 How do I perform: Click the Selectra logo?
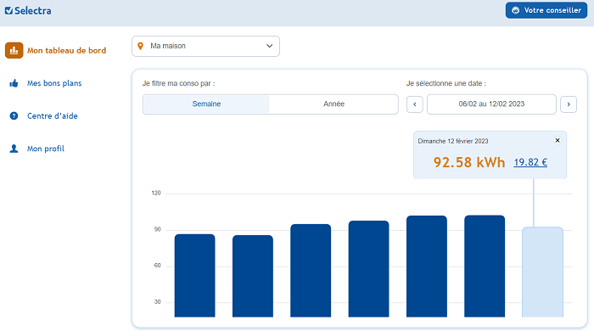click(x=28, y=10)
